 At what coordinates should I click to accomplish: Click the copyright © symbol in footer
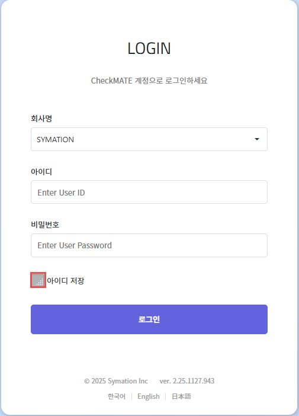tap(86, 381)
